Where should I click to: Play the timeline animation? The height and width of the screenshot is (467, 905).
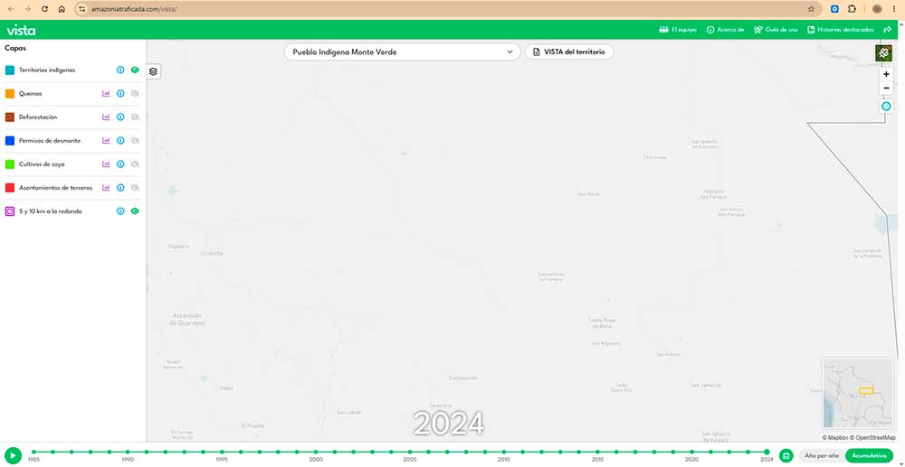pos(13,455)
